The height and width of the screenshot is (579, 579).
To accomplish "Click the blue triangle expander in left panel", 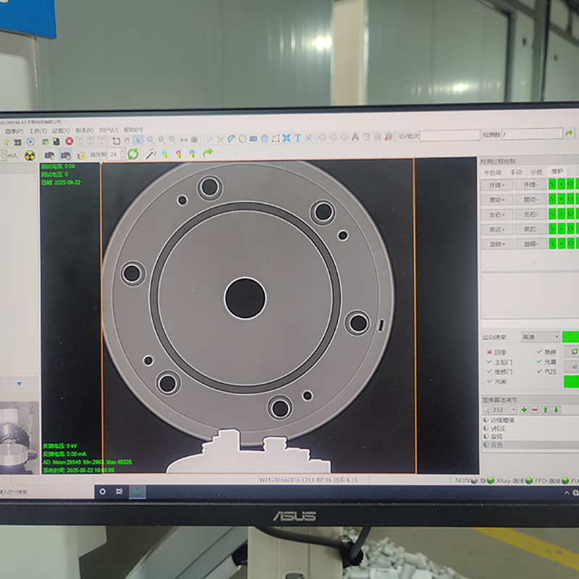I will [20, 384].
